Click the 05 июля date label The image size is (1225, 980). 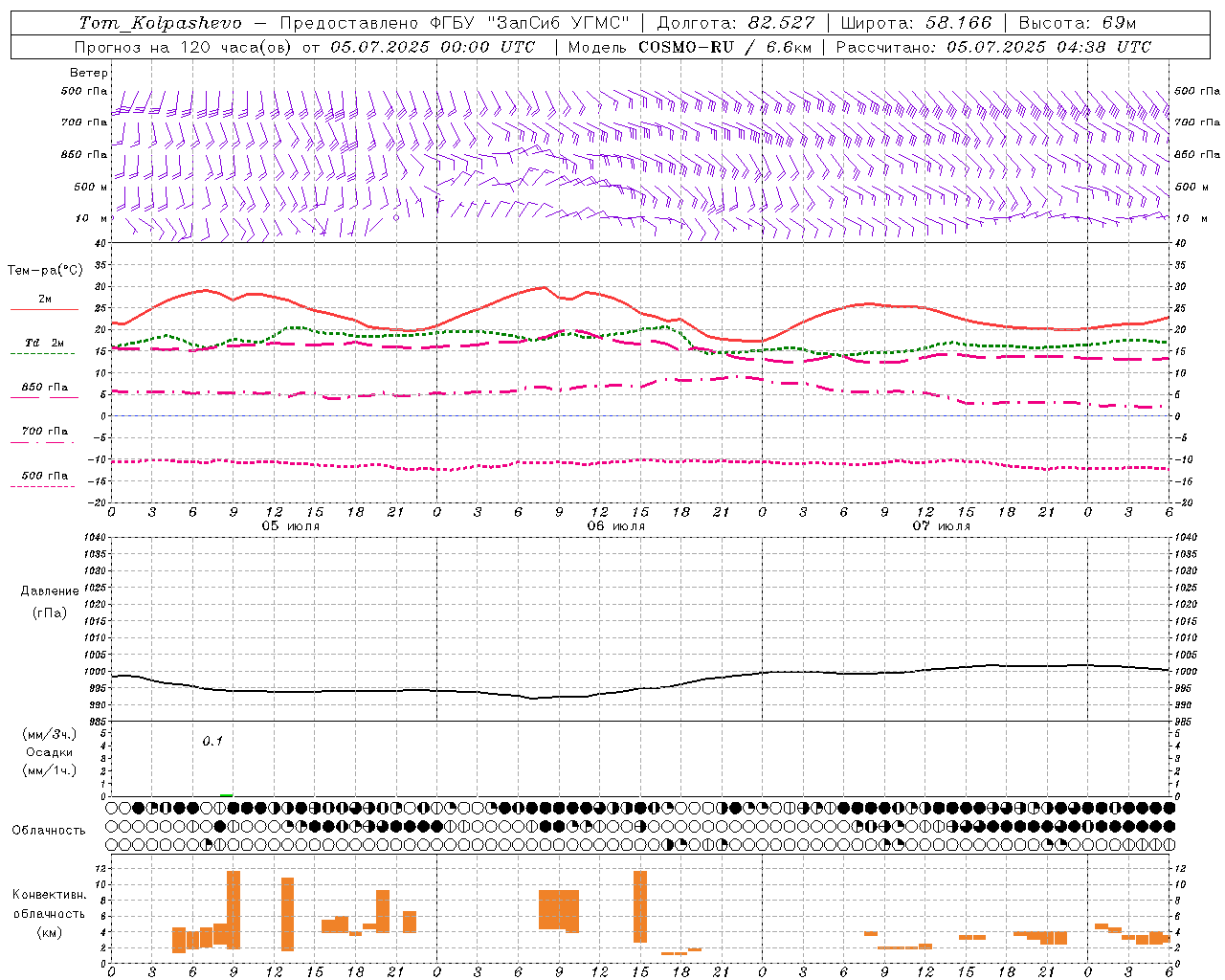point(291,526)
